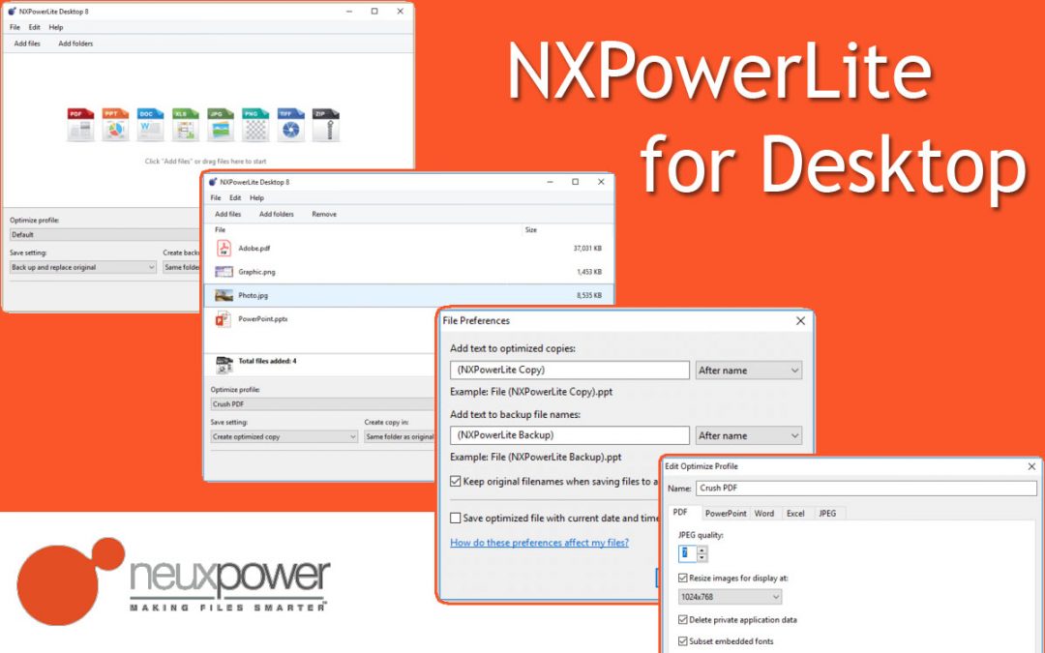Switch to the JPEG profile tab
The width and height of the screenshot is (1045, 653).
click(x=827, y=514)
